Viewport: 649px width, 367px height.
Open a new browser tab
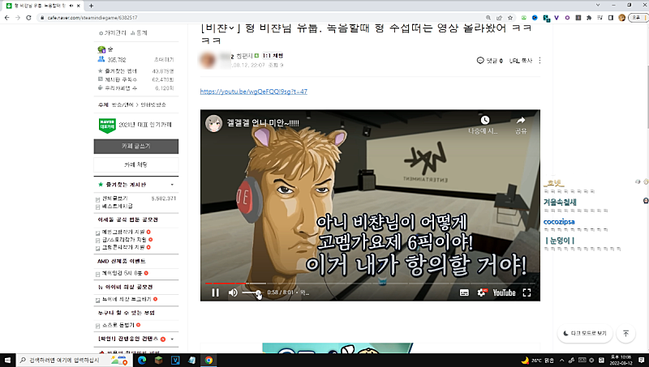[91, 6]
